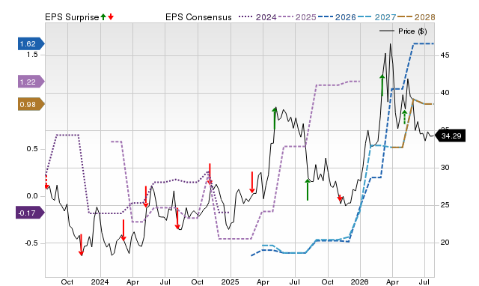Image resolution: width=479 pixels, height=286 pixels.
Task: Click the 0.98 gold EPS value tag
Action: (x=31, y=105)
